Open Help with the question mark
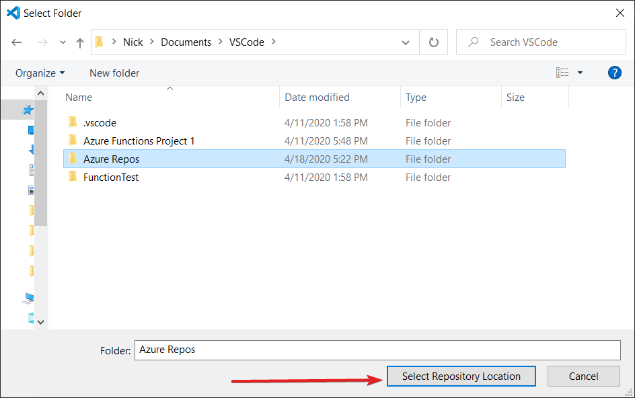635x398 pixels. pos(614,73)
